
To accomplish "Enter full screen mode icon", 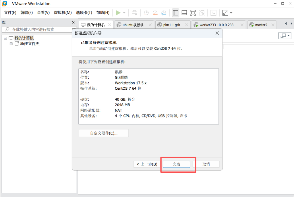I will tap(193, 13).
